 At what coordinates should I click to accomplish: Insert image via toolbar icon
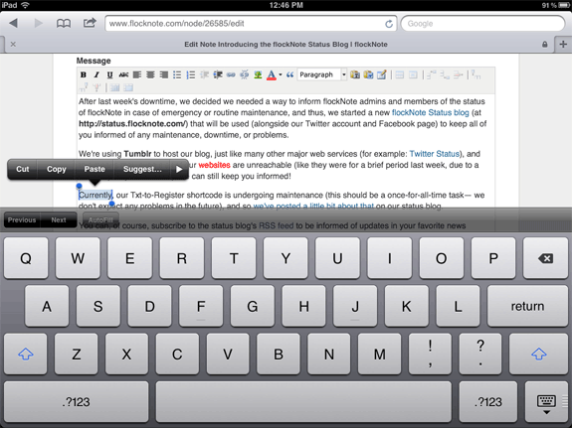click(258, 74)
